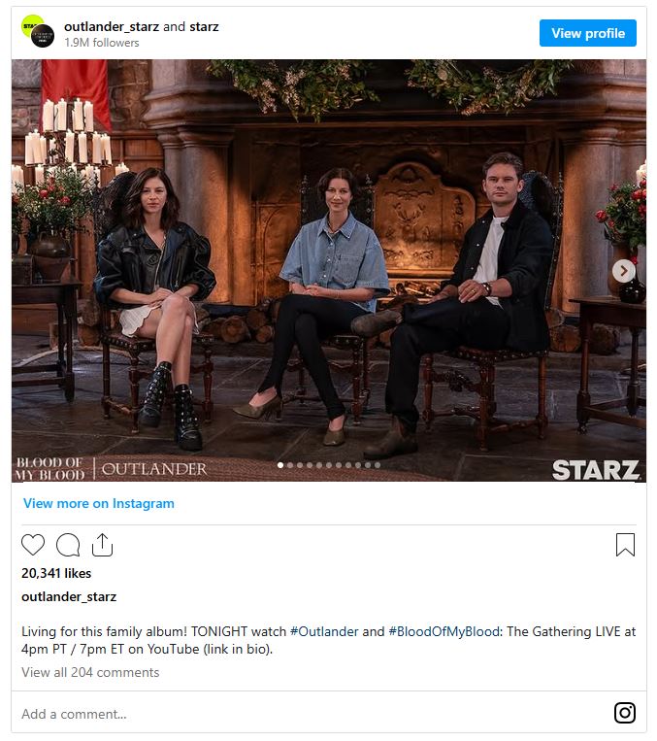The width and height of the screenshot is (657, 741).
Task: Open the 20,341 likes count
Action: tap(56, 573)
